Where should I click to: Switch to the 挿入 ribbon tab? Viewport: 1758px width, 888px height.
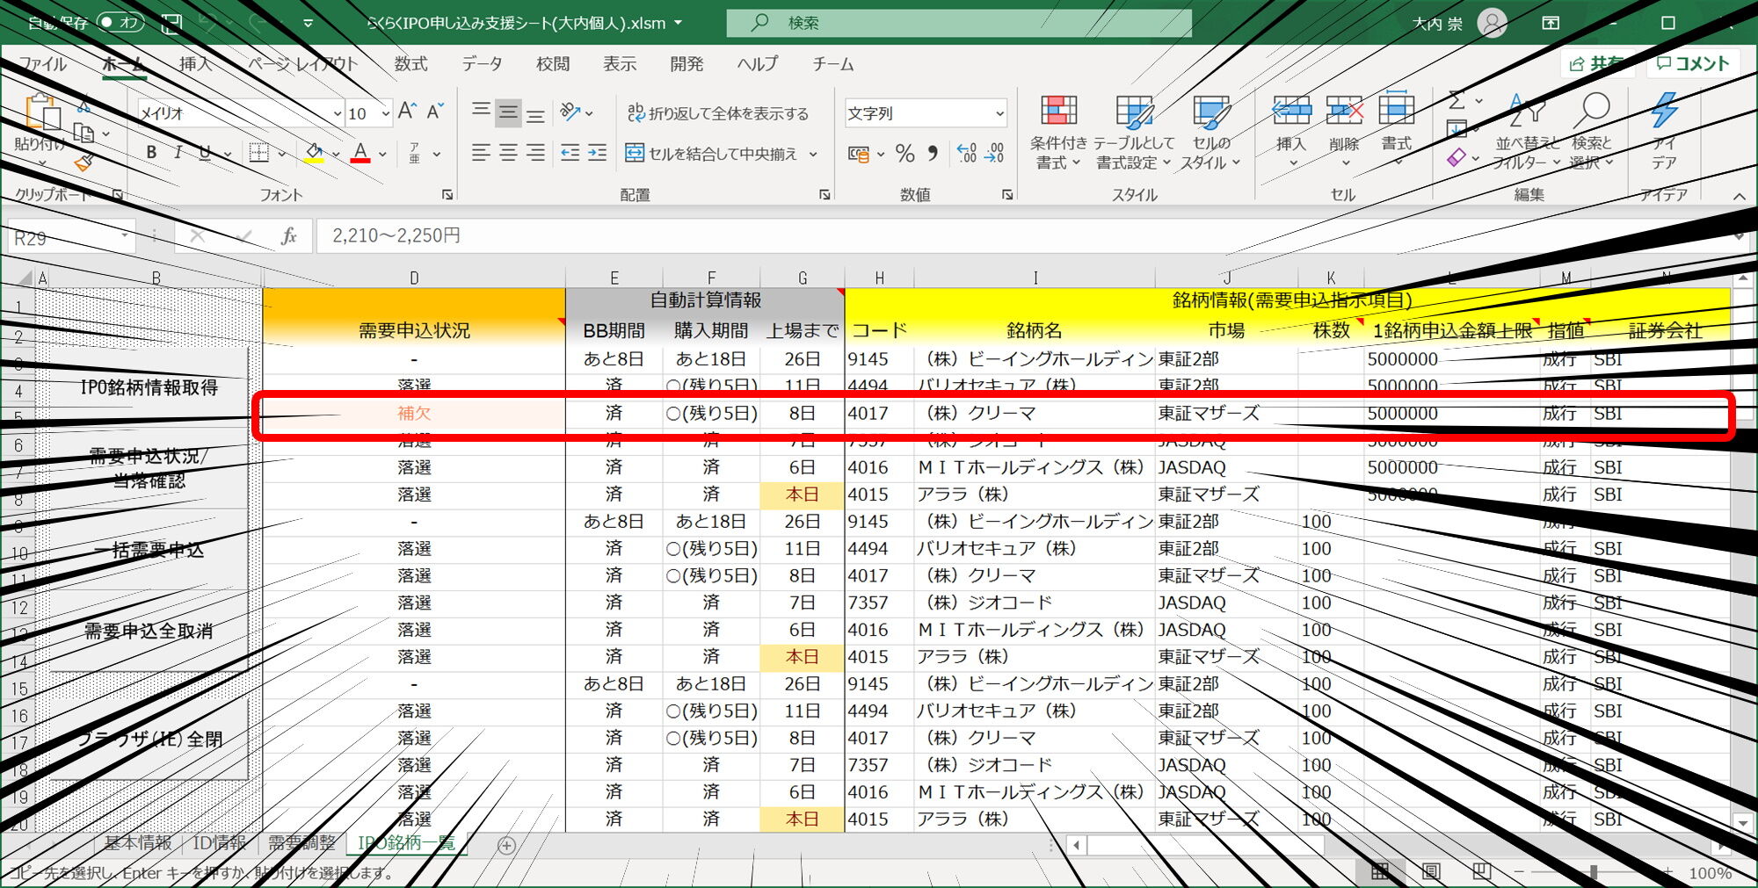coord(195,64)
